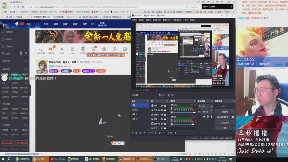Open scene filters icon in scenes toolbar
The width and height of the screenshot is (288, 162).
(140, 133)
